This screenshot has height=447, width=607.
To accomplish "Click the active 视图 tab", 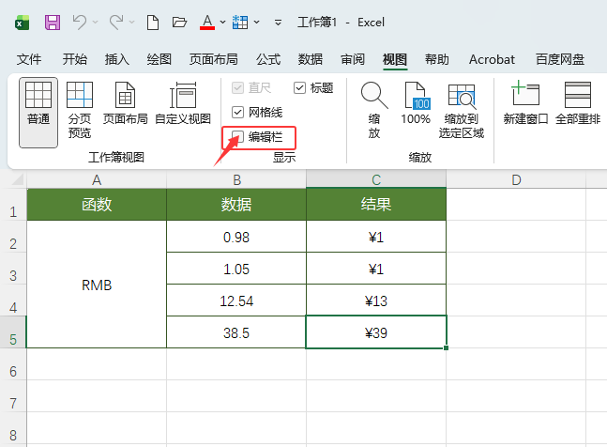I will [395, 59].
